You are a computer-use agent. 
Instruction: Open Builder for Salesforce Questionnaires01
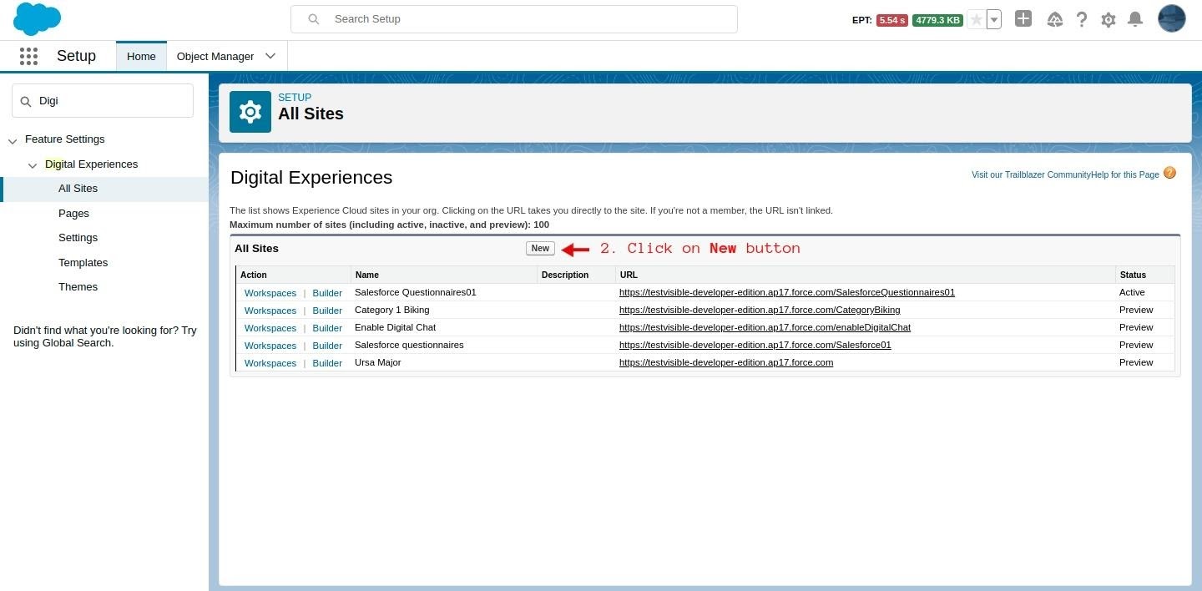click(x=327, y=293)
